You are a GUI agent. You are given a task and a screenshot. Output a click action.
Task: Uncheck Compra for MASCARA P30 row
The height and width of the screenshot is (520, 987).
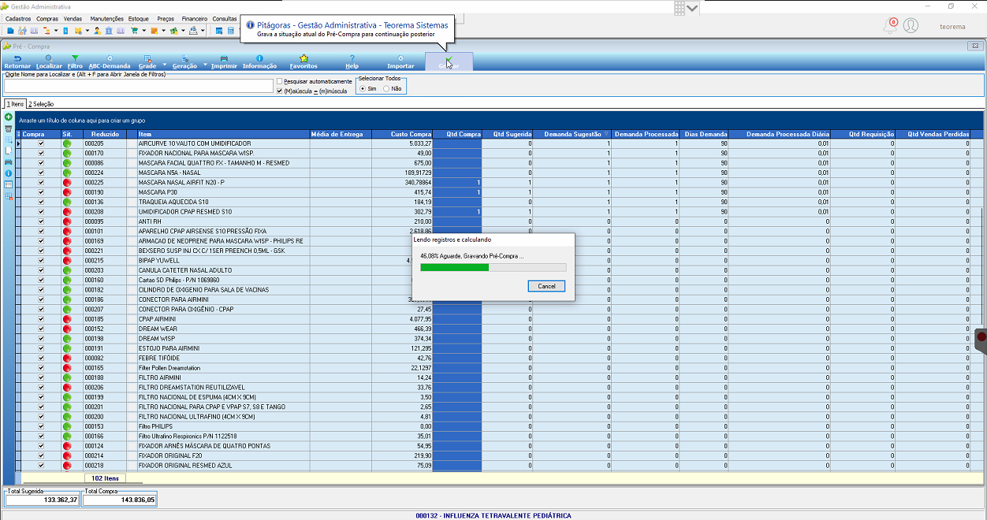(x=41, y=192)
